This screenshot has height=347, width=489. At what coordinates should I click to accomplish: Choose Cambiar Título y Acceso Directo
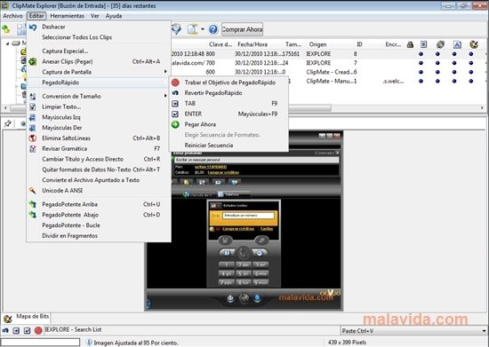coord(83,159)
